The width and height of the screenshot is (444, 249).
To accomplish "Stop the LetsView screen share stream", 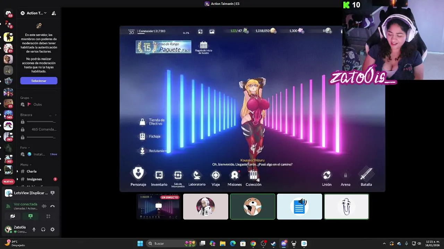I will click(52, 193).
